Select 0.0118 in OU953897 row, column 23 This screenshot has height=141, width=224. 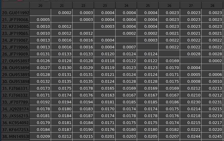click(x=105, y=61)
